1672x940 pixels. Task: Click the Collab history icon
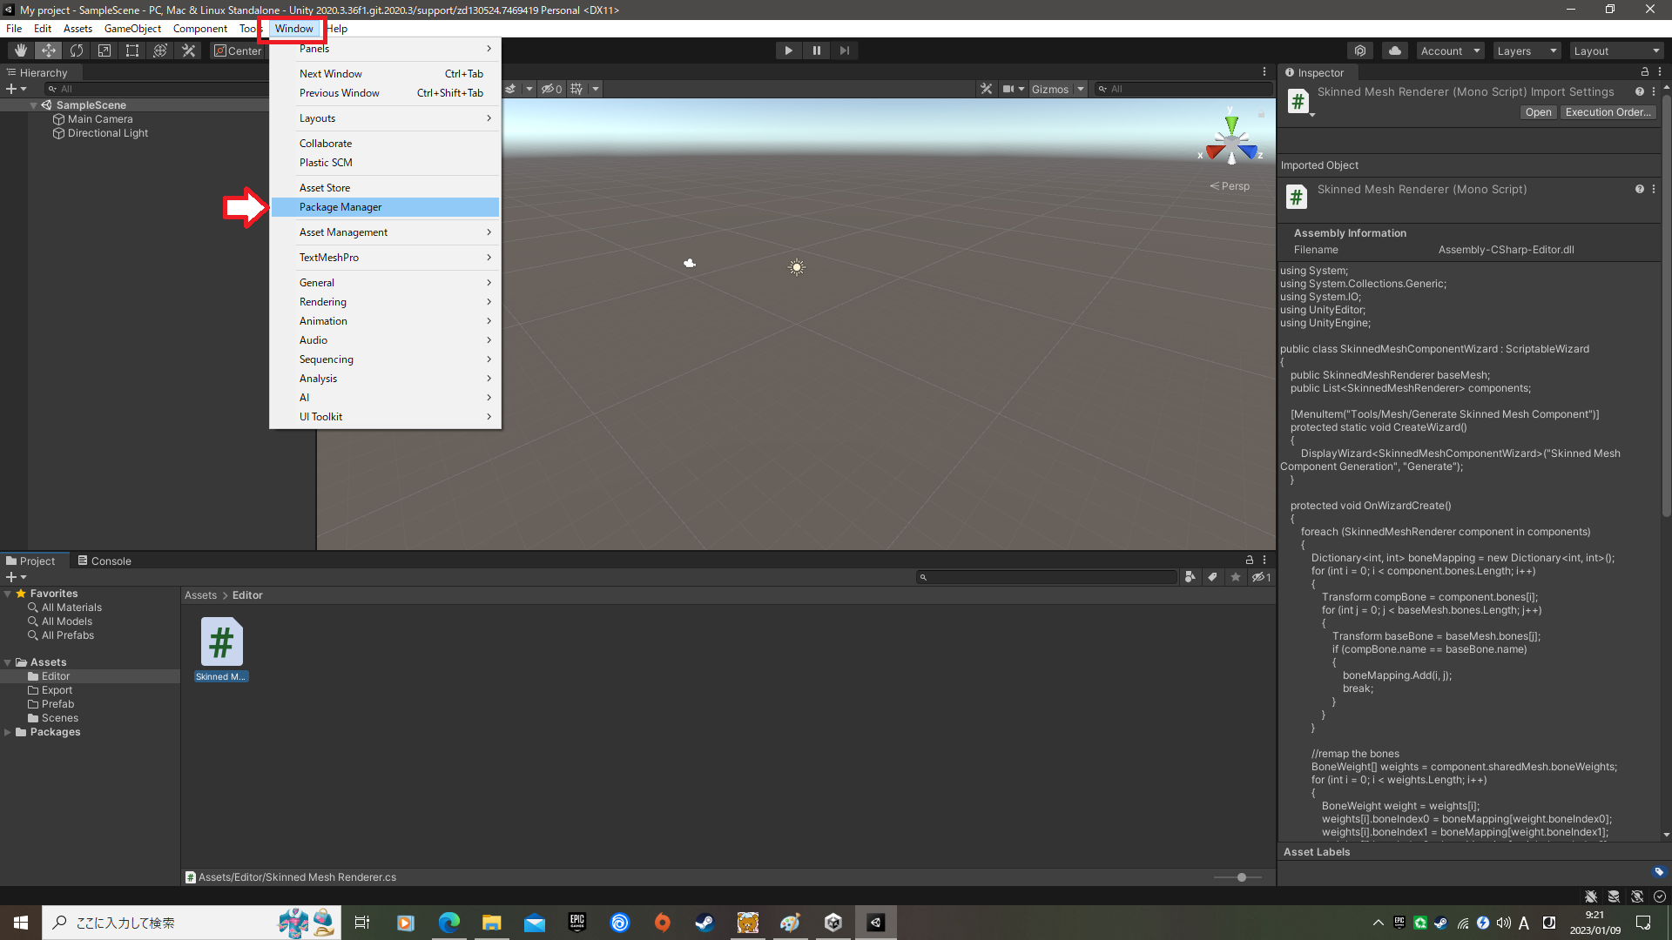point(1360,50)
